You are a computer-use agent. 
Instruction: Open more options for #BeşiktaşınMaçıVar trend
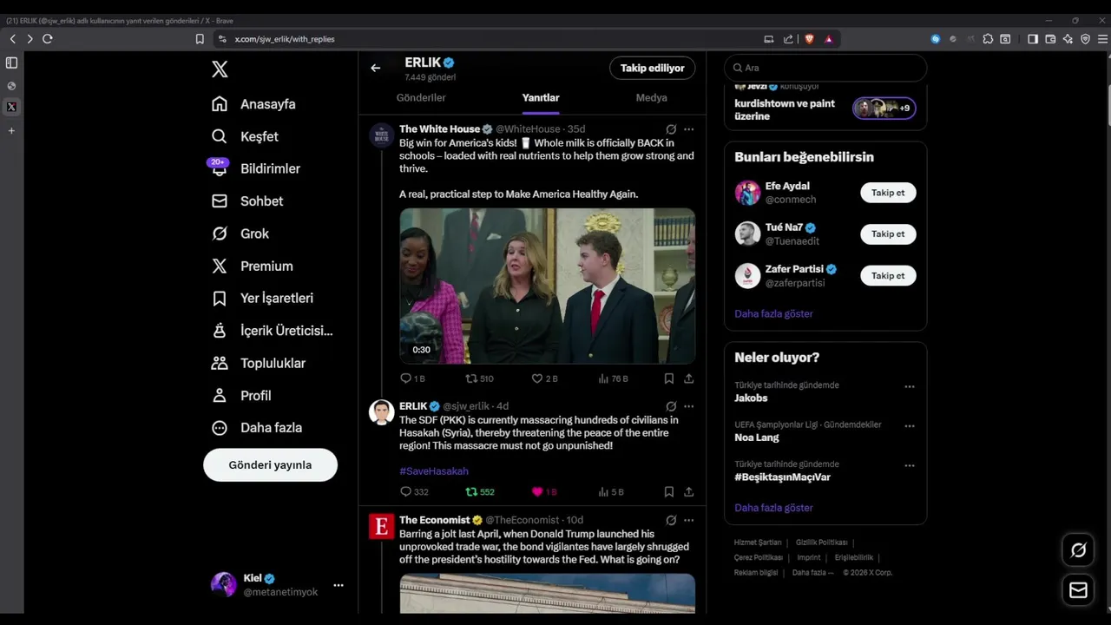910,465
